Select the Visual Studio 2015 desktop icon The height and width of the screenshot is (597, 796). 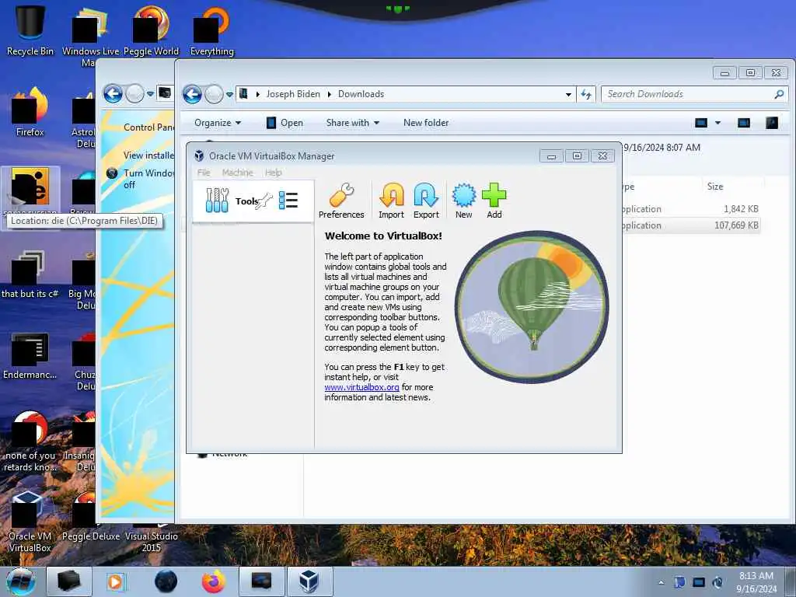151,541
